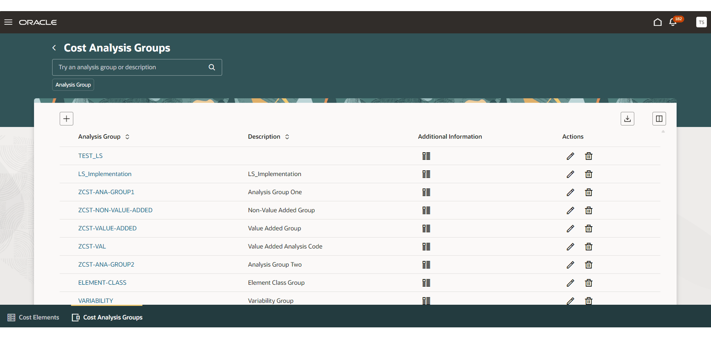Sort by the Description column
Viewport: 711px width, 337px height.
tap(287, 137)
